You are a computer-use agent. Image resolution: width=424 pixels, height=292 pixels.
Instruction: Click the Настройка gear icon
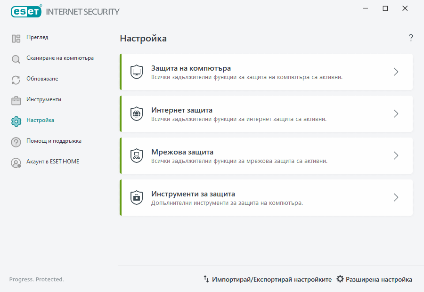pyautogui.click(x=16, y=120)
